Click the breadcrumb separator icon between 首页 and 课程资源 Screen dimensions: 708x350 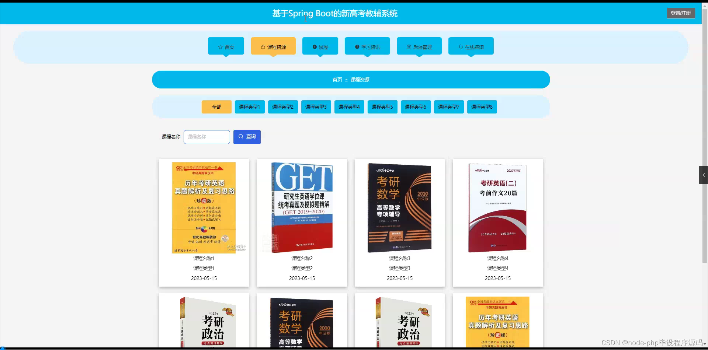pos(346,79)
